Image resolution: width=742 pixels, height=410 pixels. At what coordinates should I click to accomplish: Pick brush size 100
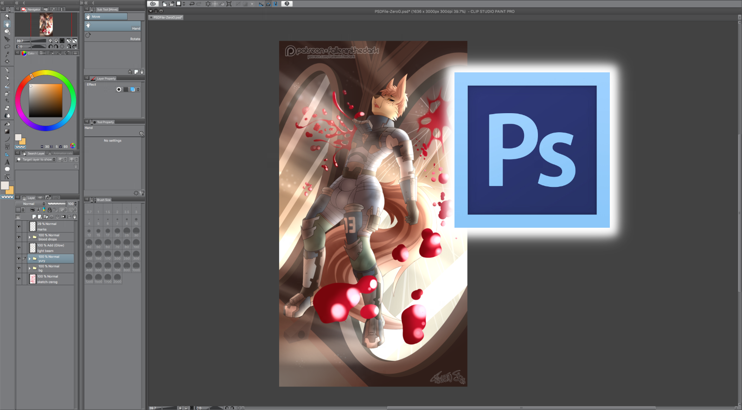[x=136, y=243]
